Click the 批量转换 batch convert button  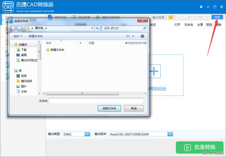[x=200, y=147]
